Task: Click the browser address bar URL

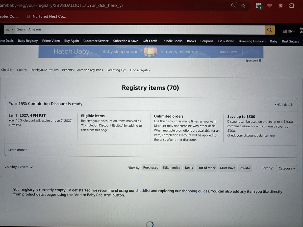Action: pyautogui.click(x=62, y=5)
